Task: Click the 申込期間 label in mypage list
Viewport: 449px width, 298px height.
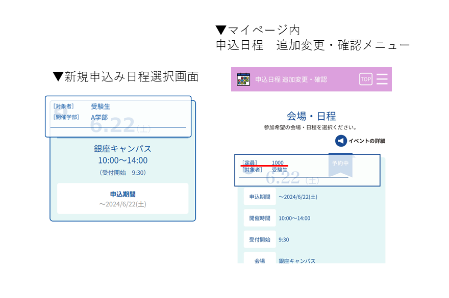Action: point(260,197)
